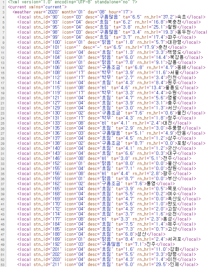Click station name 여수

pyautogui.click(x=172, y=194)
